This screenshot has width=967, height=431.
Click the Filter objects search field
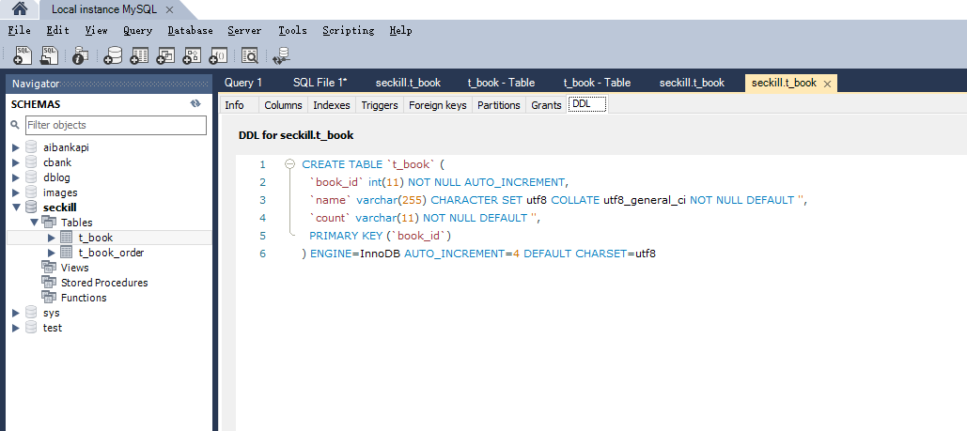(115, 125)
